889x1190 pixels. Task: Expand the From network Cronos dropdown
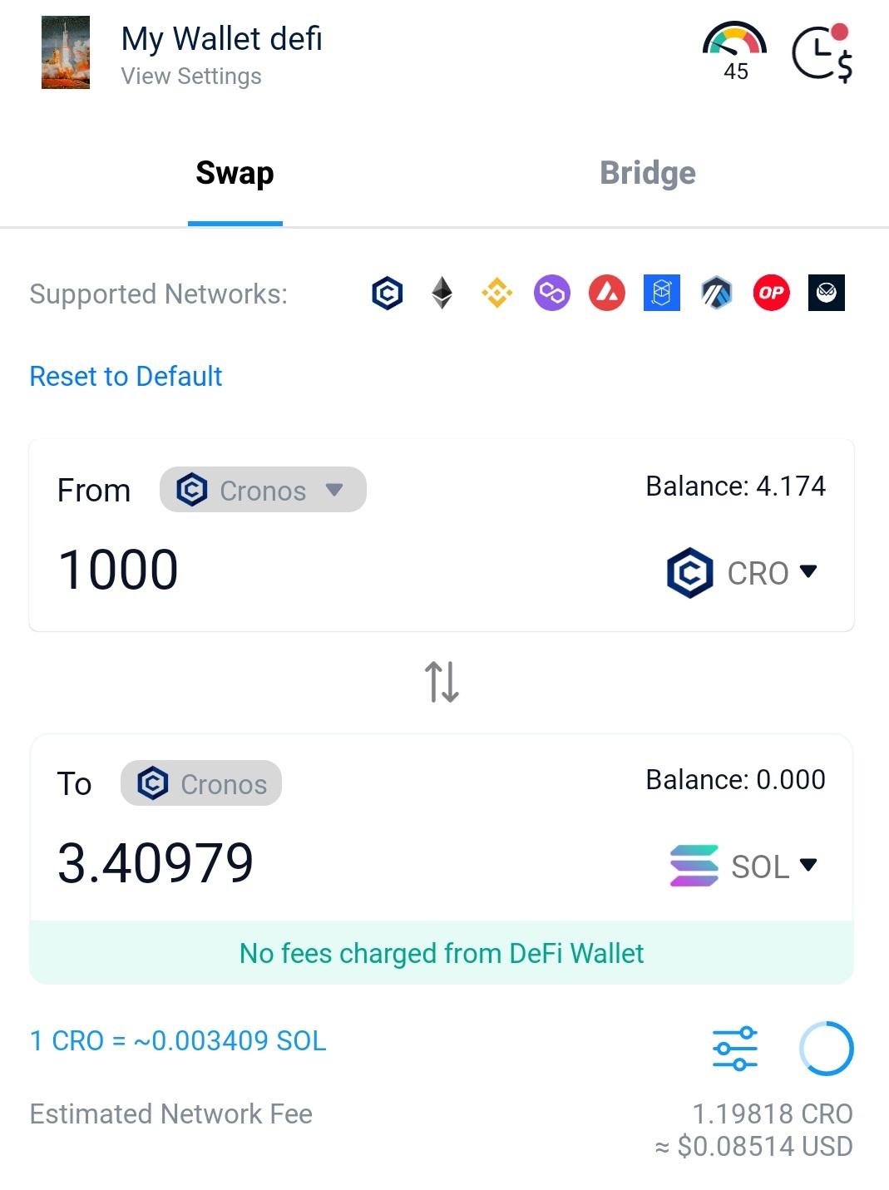(263, 490)
